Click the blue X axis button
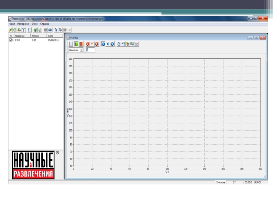Image resolution: width=273 pixels, height=205 pixels. click(107, 44)
